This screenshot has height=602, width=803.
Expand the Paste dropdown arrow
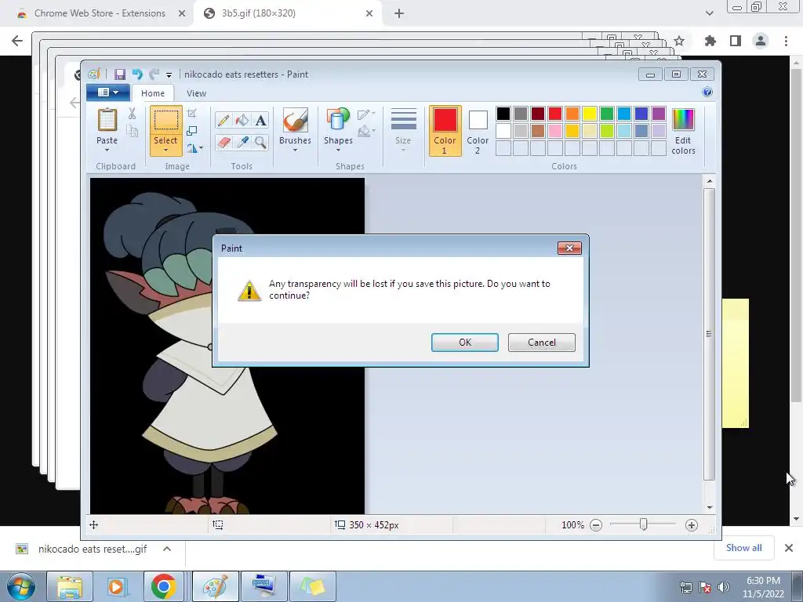point(107,150)
